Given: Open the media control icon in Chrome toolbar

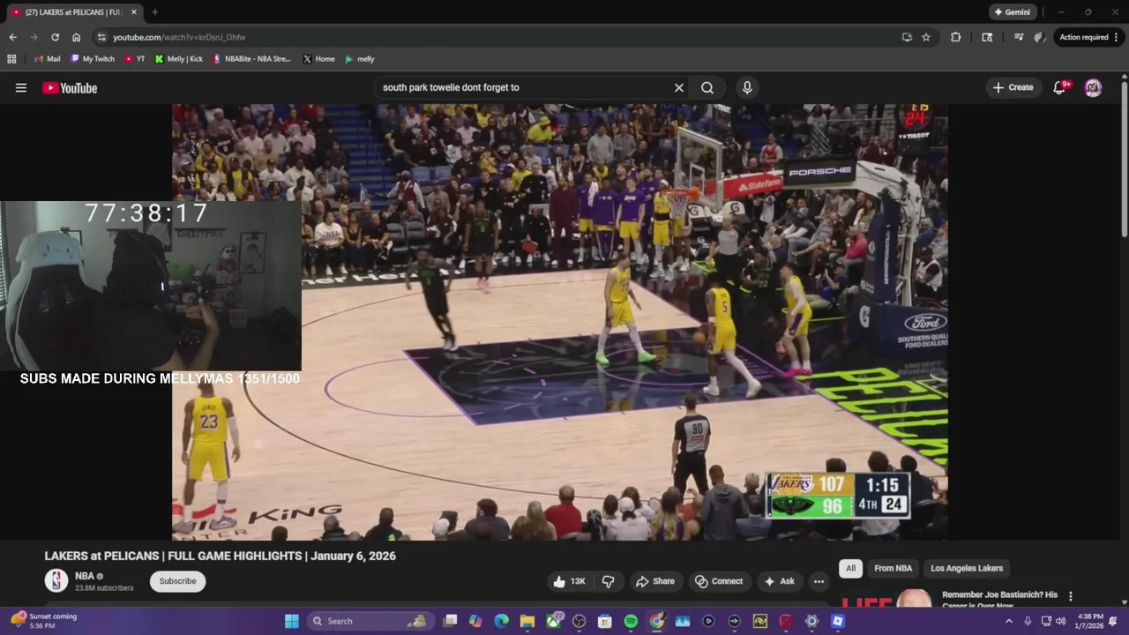Looking at the screenshot, I should [1019, 37].
